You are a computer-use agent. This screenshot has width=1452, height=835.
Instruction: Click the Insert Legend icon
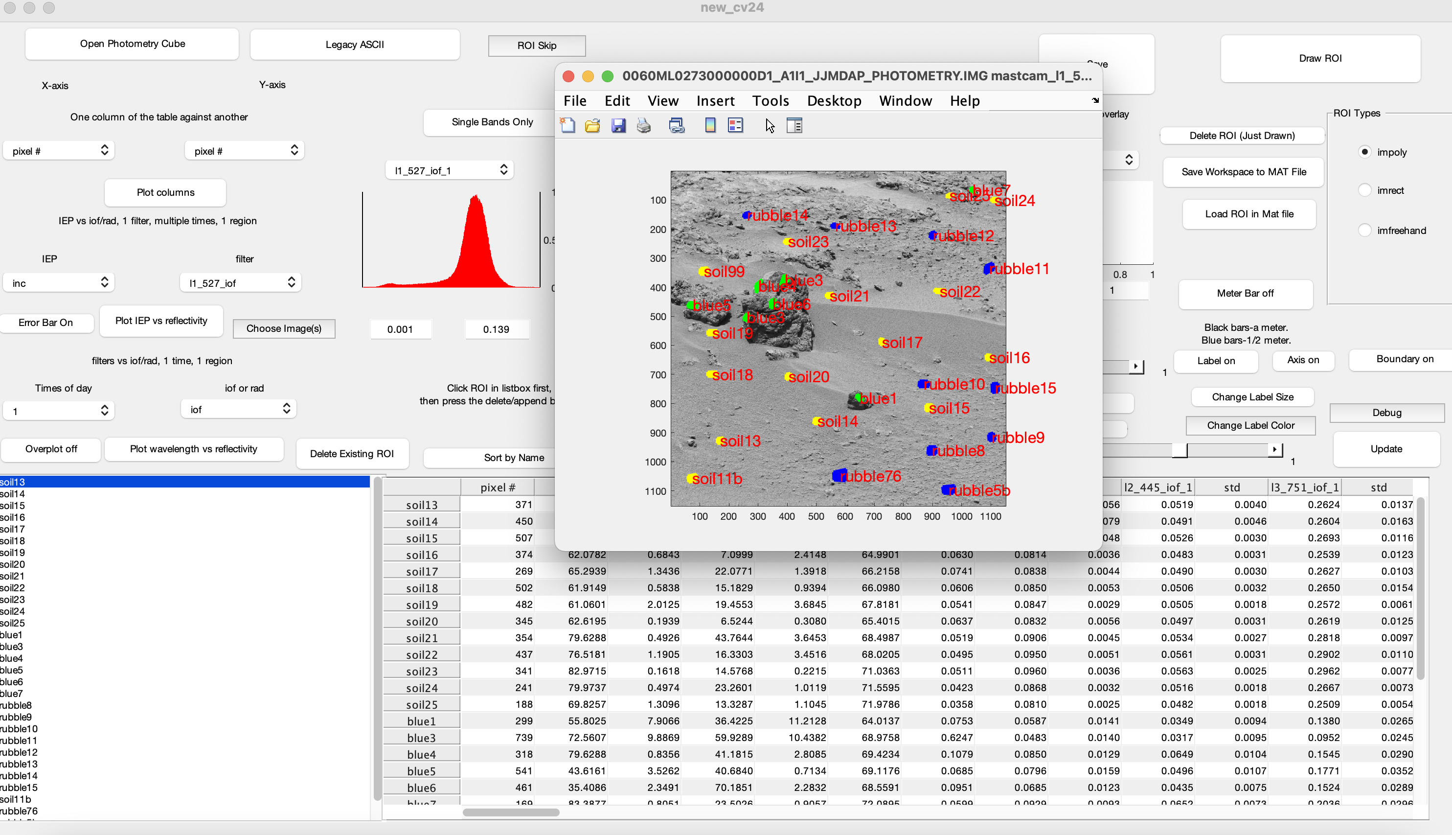click(735, 125)
